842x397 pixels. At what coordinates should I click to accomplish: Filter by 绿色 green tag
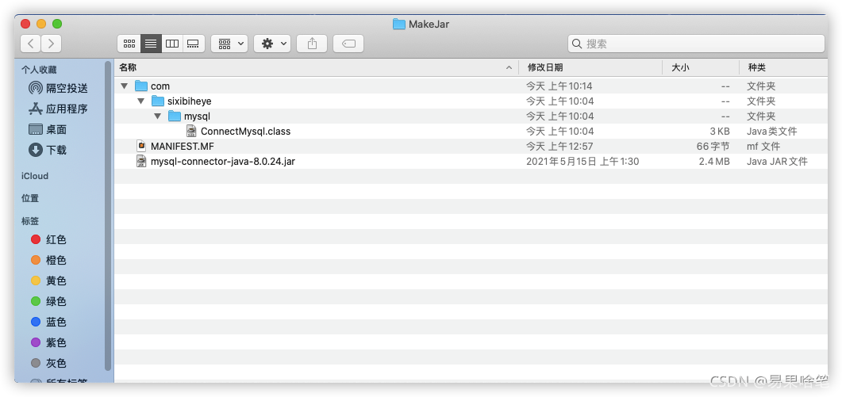click(48, 301)
